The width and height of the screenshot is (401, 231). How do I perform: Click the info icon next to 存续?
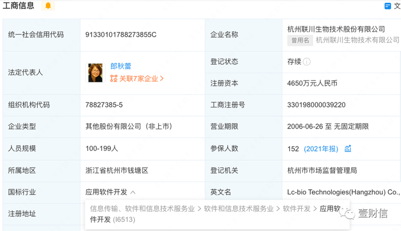coord(306,62)
